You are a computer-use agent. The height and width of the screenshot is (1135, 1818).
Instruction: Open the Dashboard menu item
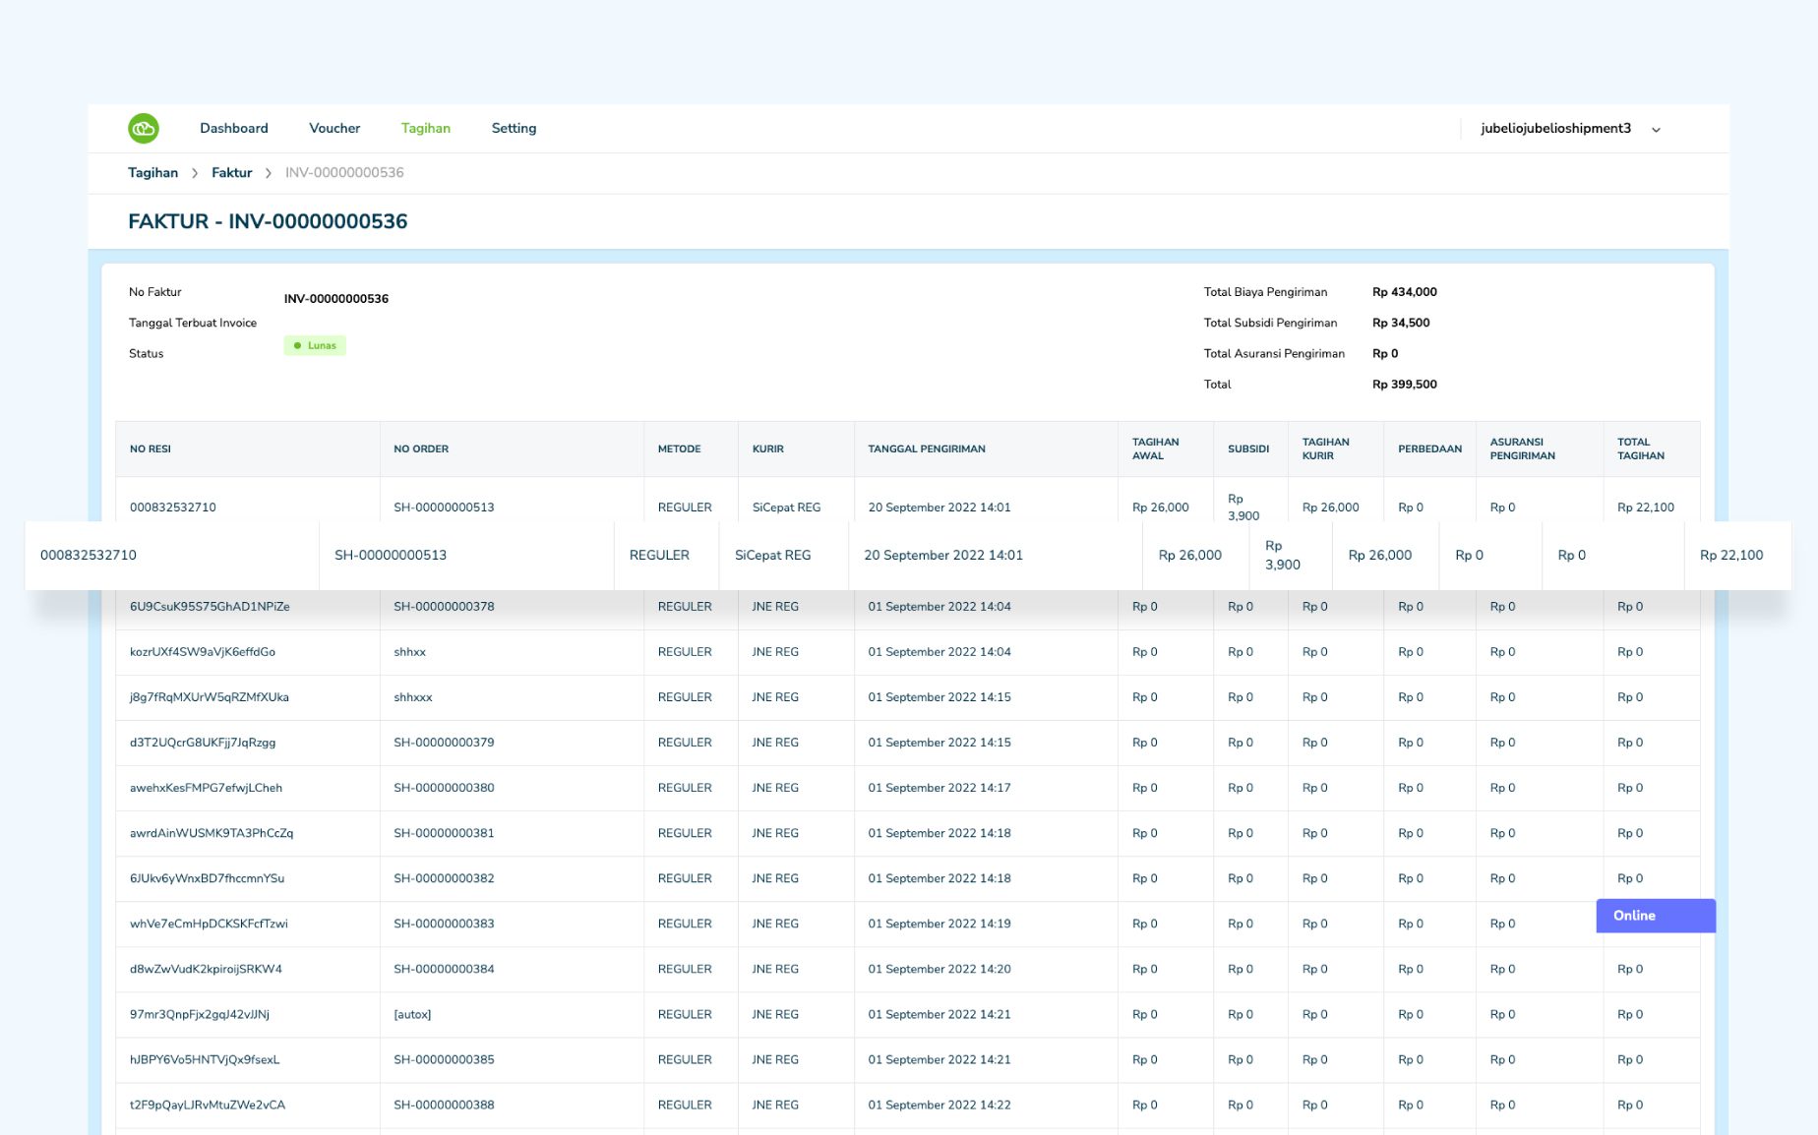(x=233, y=128)
